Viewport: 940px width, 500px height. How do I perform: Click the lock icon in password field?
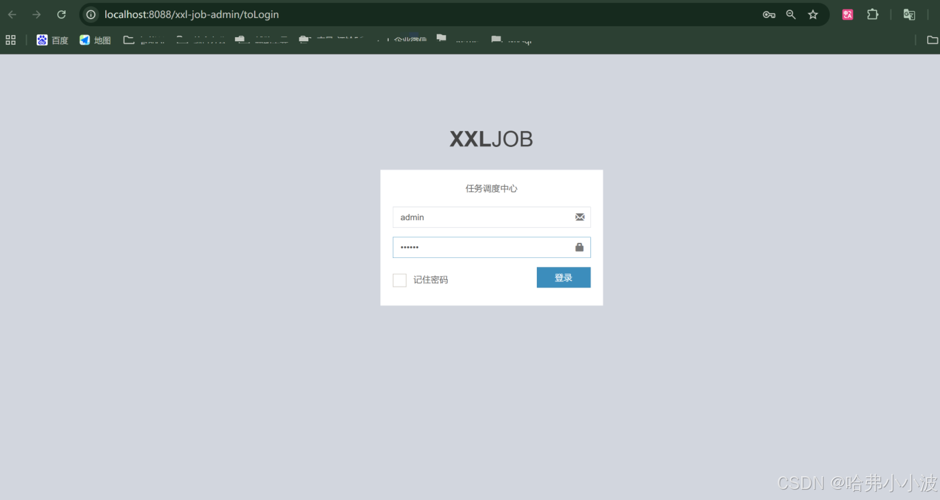tap(580, 247)
